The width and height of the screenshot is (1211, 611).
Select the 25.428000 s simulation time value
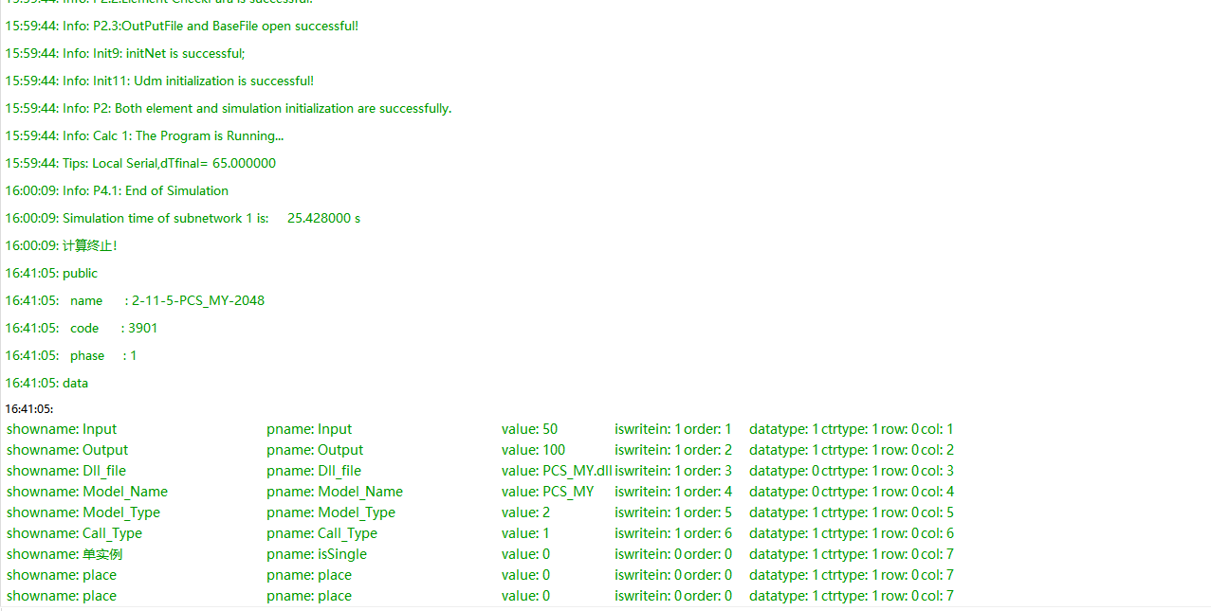point(323,218)
